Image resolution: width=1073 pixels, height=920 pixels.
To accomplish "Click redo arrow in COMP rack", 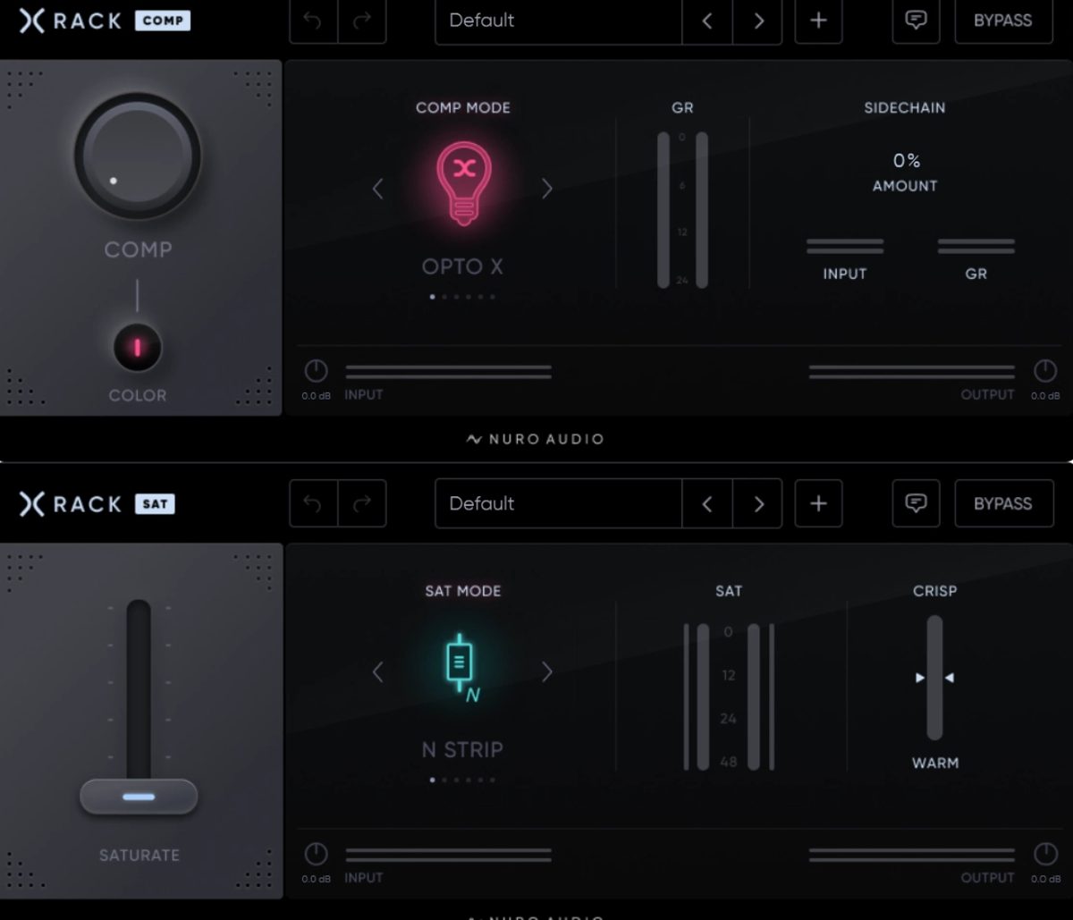I will [362, 21].
